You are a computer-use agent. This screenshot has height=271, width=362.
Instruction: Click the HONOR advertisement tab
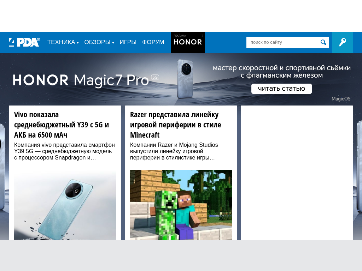tap(188, 42)
